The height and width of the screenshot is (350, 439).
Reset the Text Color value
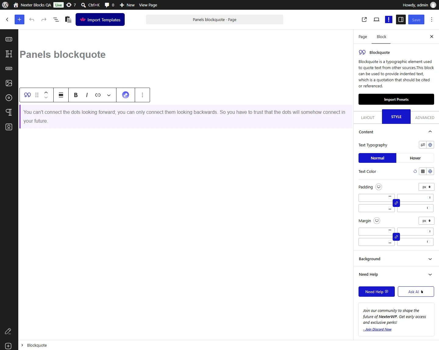tap(415, 171)
